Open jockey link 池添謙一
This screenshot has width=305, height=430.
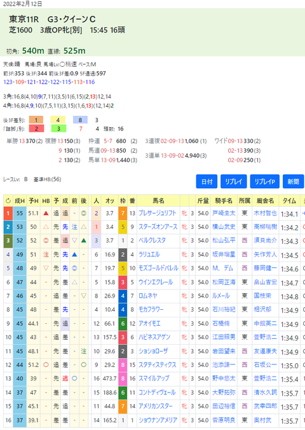(x=224, y=364)
